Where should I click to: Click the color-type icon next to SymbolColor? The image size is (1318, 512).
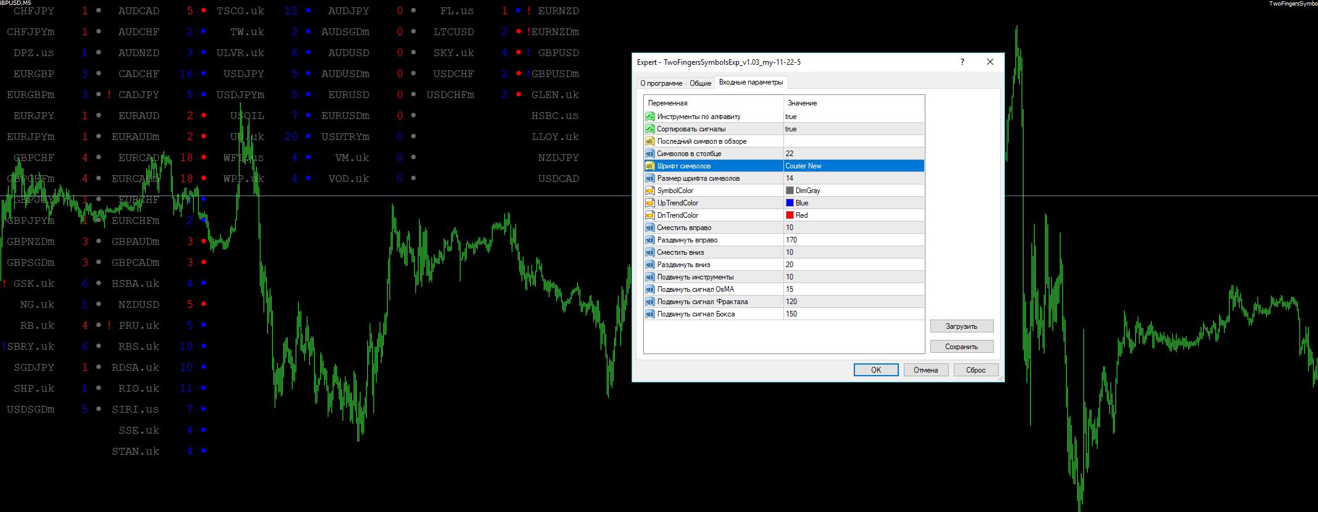coord(649,191)
